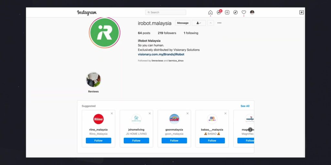Image resolution: width=331 pixels, height=165 pixels.
Task: Open bernice_khoo follower profile
Action: [176, 61]
